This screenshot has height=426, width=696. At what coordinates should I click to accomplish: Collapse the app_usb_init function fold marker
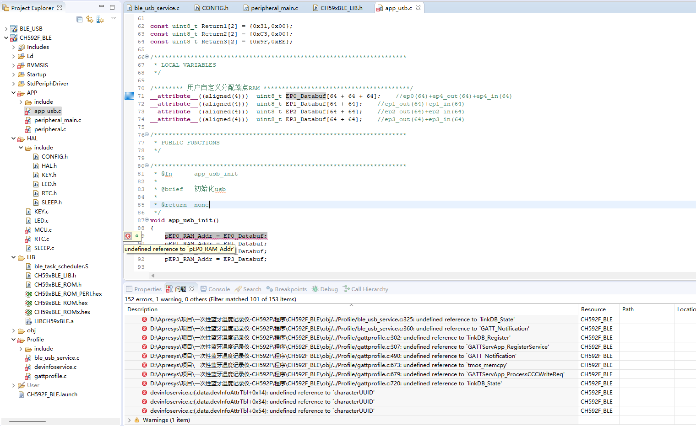click(147, 220)
